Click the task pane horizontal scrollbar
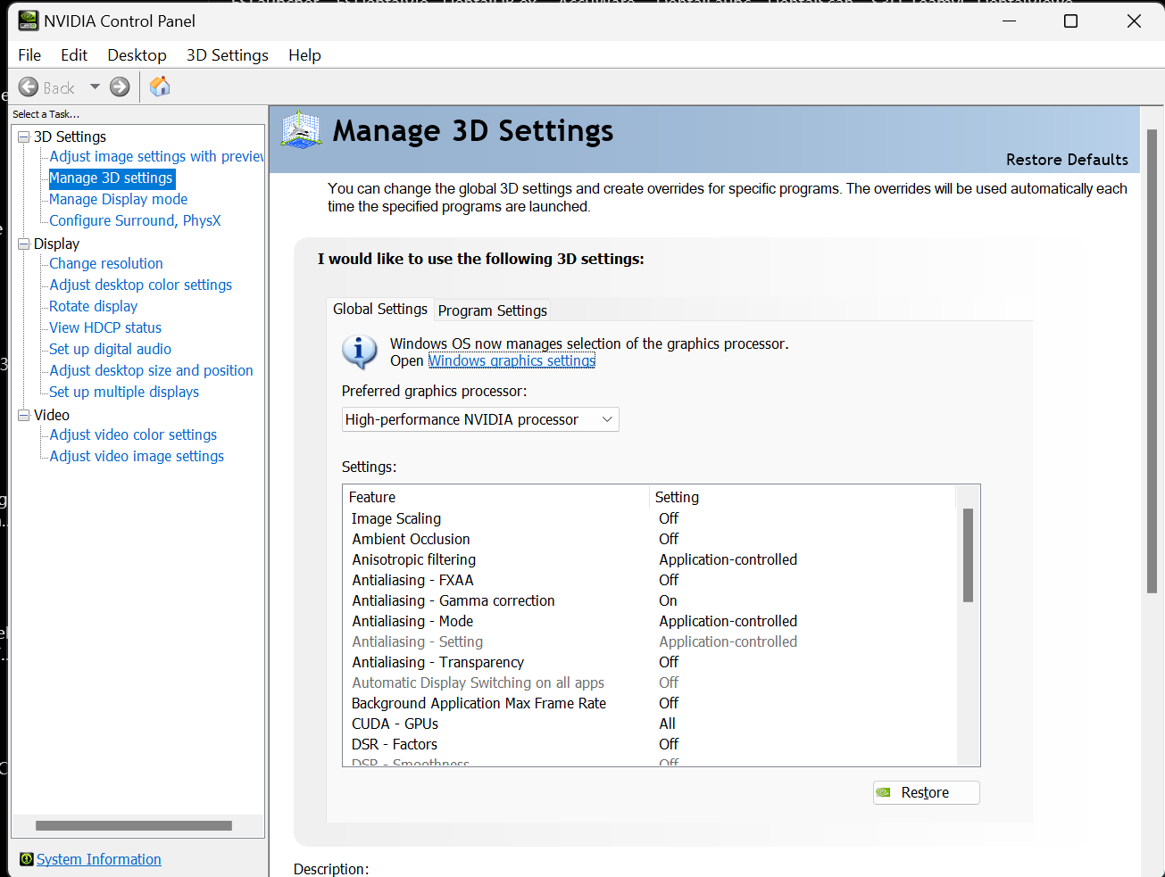Image resolution: width=1165 pixels, height=877 pixels. [x=134, y=825]
